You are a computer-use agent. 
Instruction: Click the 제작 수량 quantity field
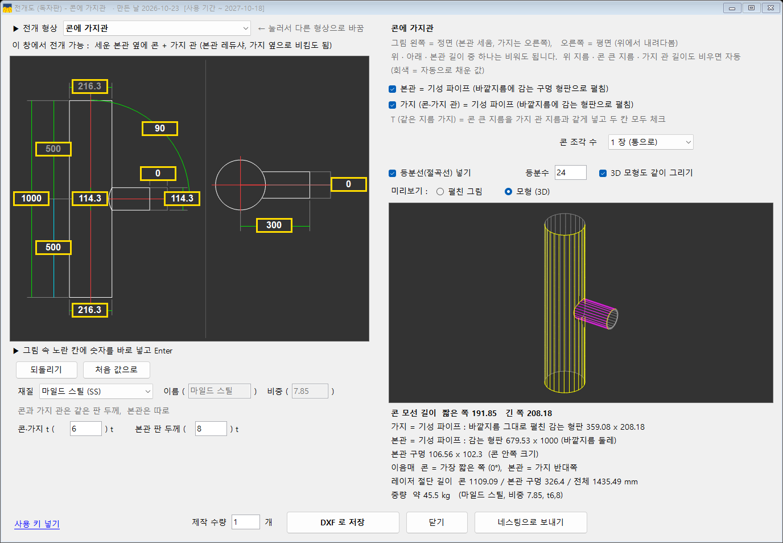click(x=246, y=522)
